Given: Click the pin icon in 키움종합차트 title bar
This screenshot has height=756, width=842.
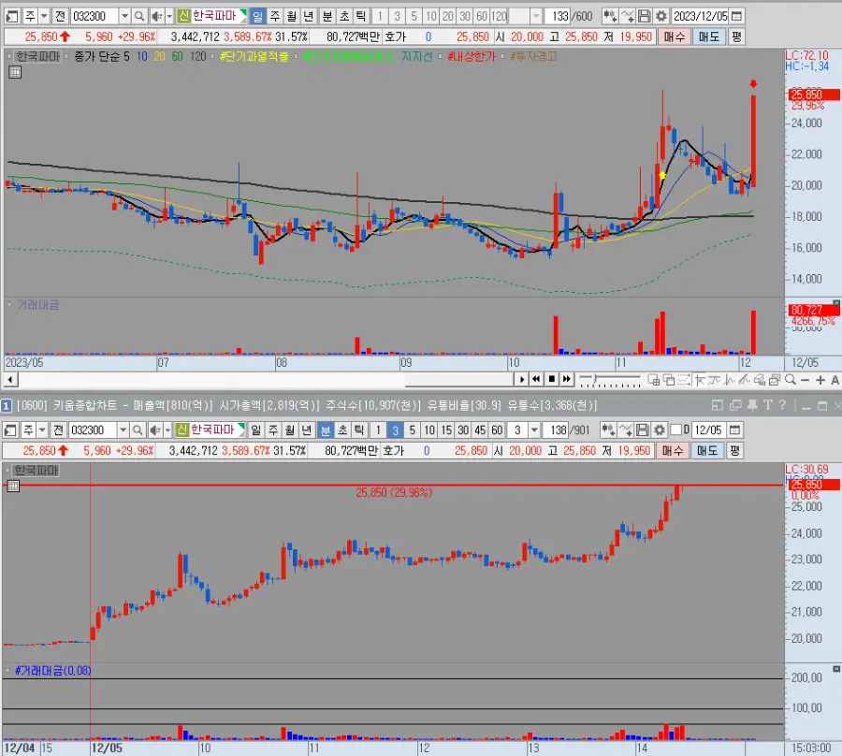Looking at the screenshot, I should (752, 405).
